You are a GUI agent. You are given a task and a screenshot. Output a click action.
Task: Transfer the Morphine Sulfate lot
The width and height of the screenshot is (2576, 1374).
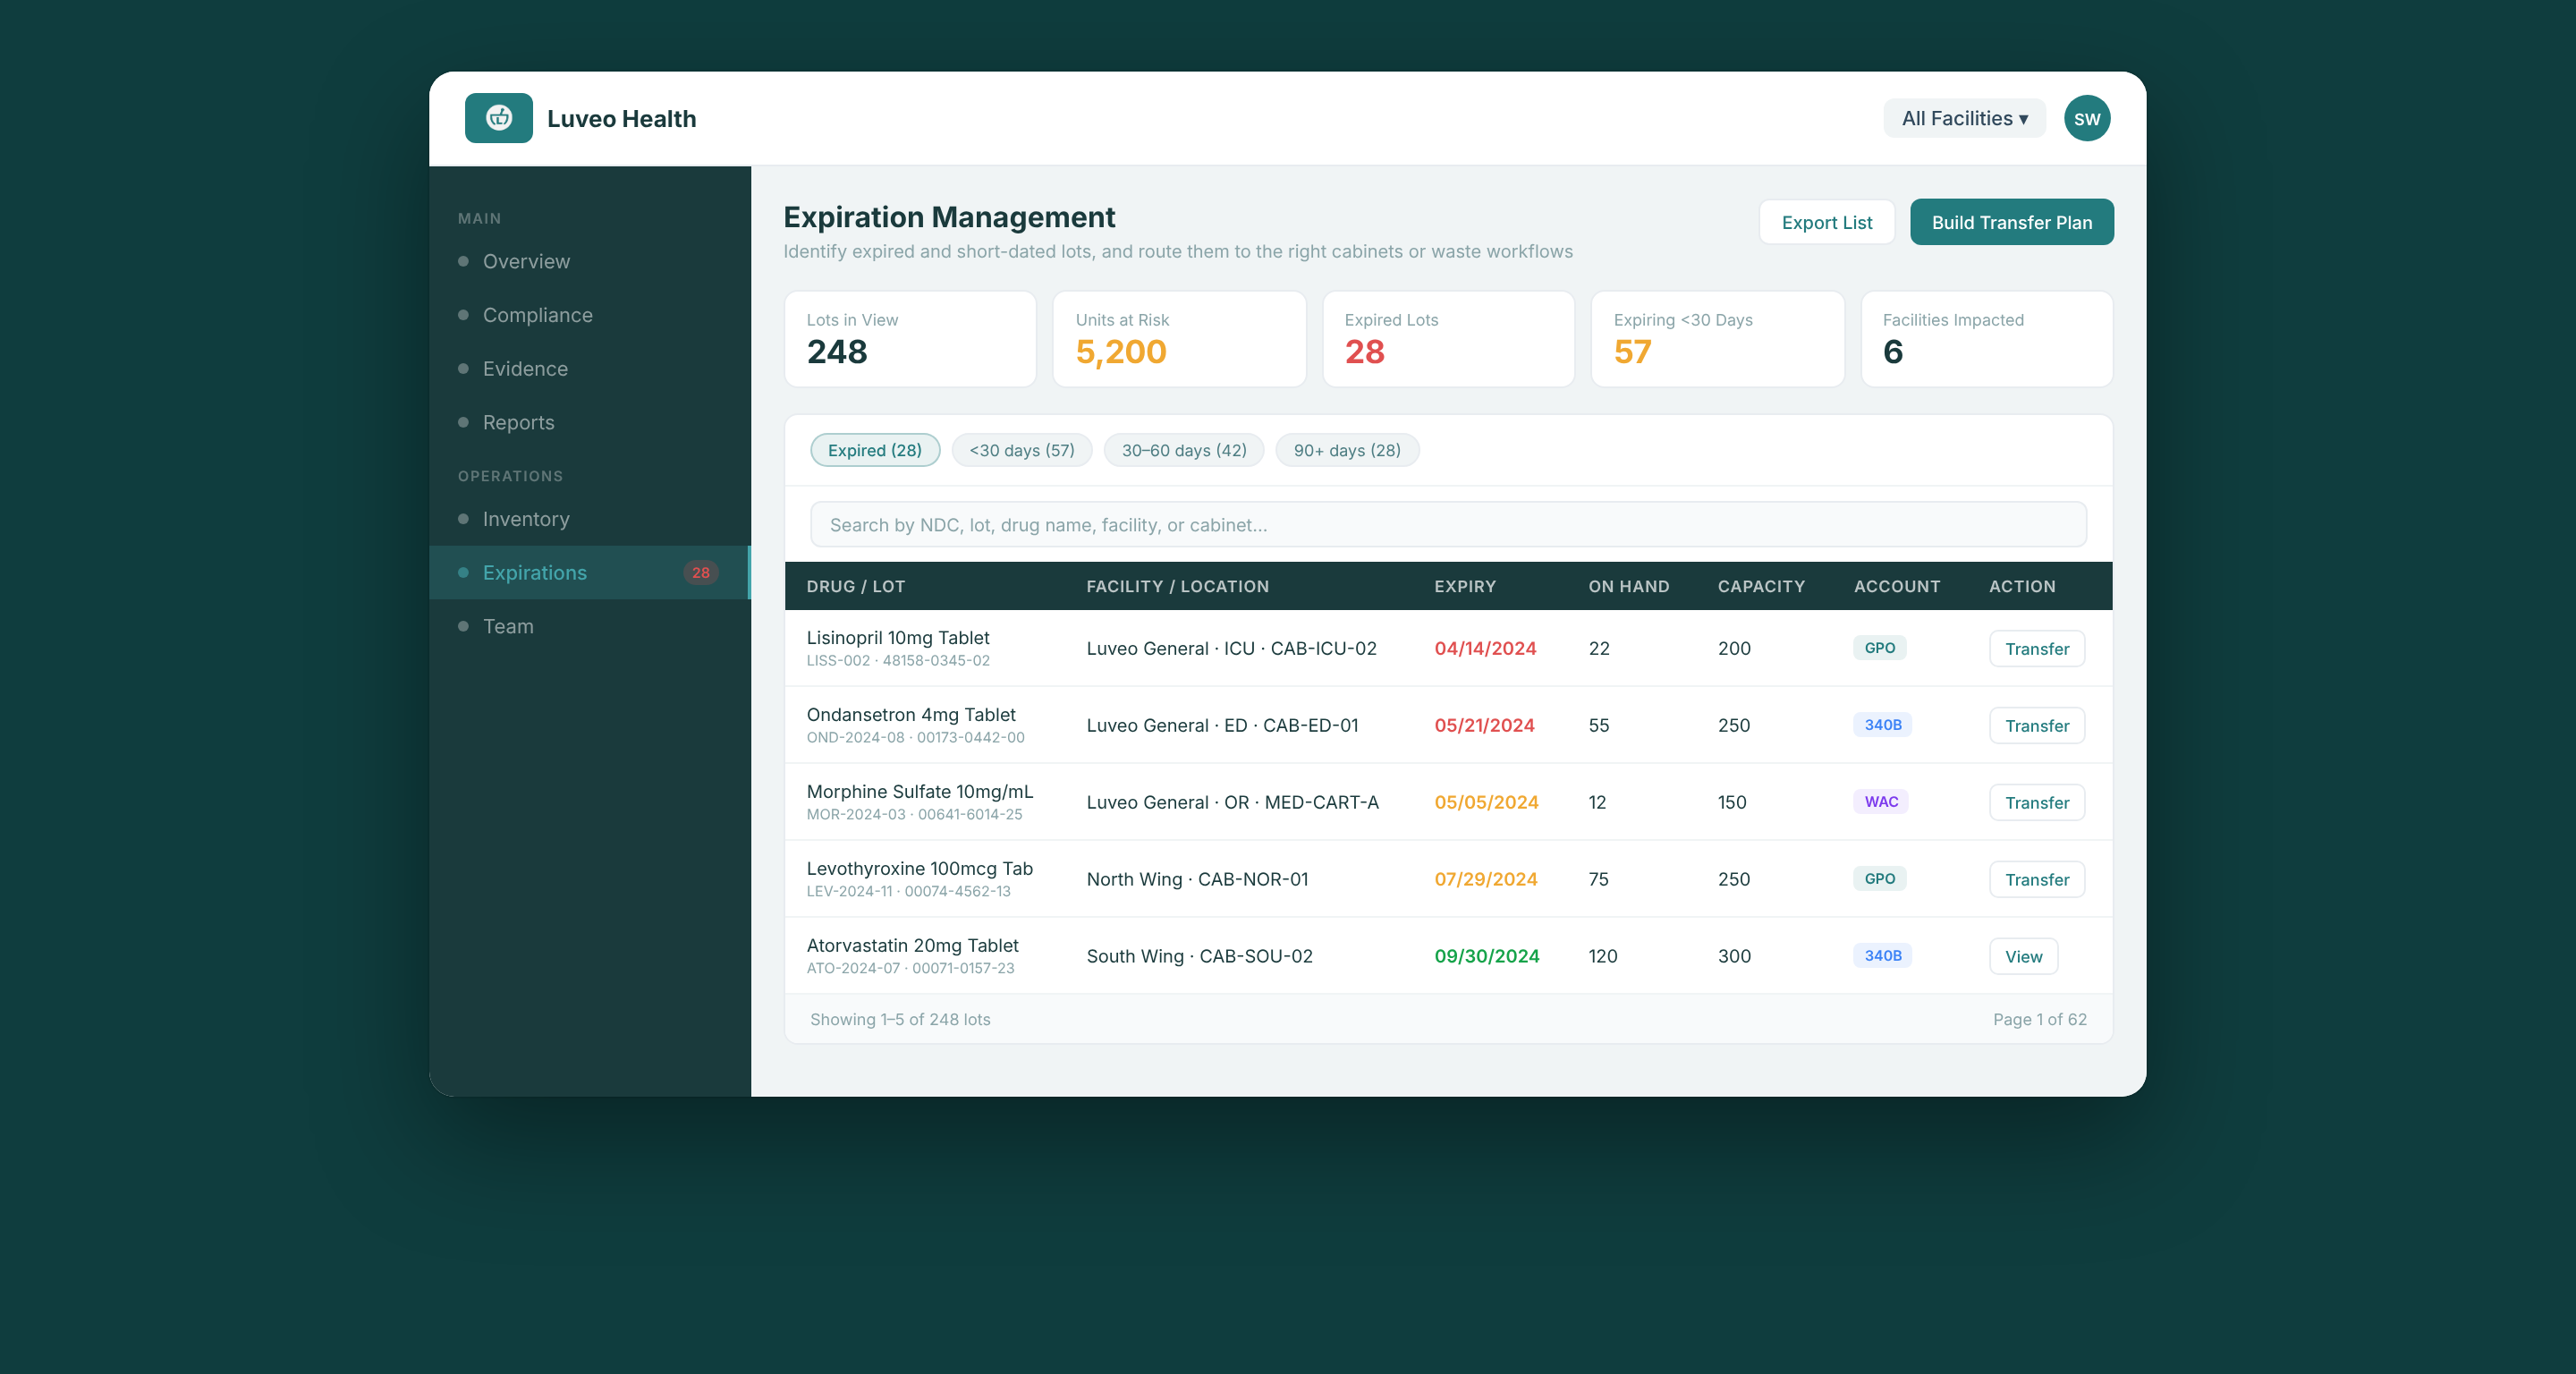click(2036, 803)
